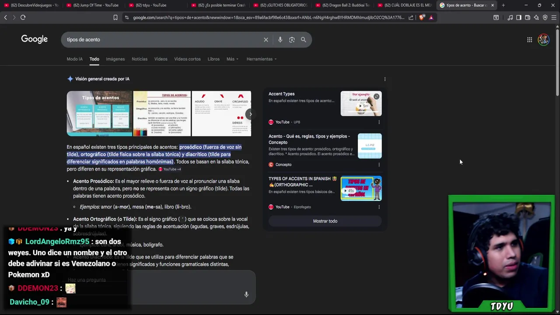Click the Concepto article thumbnail

point(370,146)
